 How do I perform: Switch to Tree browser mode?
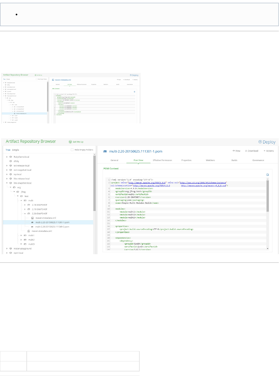[8, 150]
